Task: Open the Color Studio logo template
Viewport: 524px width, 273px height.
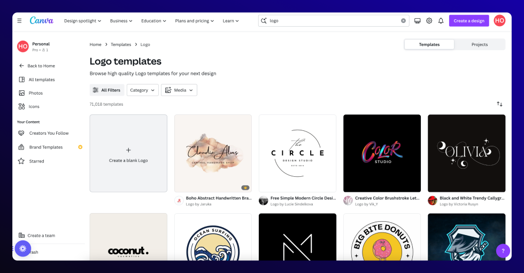Action: point(382,153)
